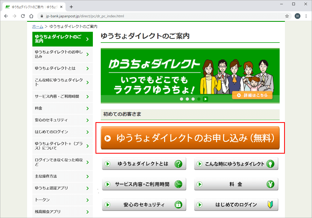
Task: Click the chevron beside トークン in sidebar
Action: click(x=88, y=200)
